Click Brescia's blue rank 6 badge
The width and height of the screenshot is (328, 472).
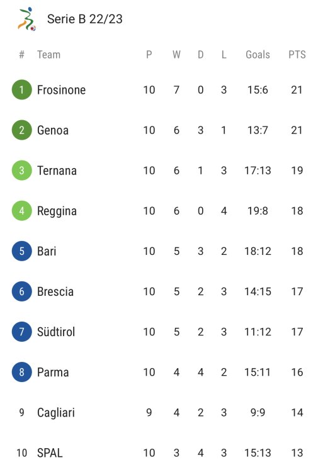[21, 291]
